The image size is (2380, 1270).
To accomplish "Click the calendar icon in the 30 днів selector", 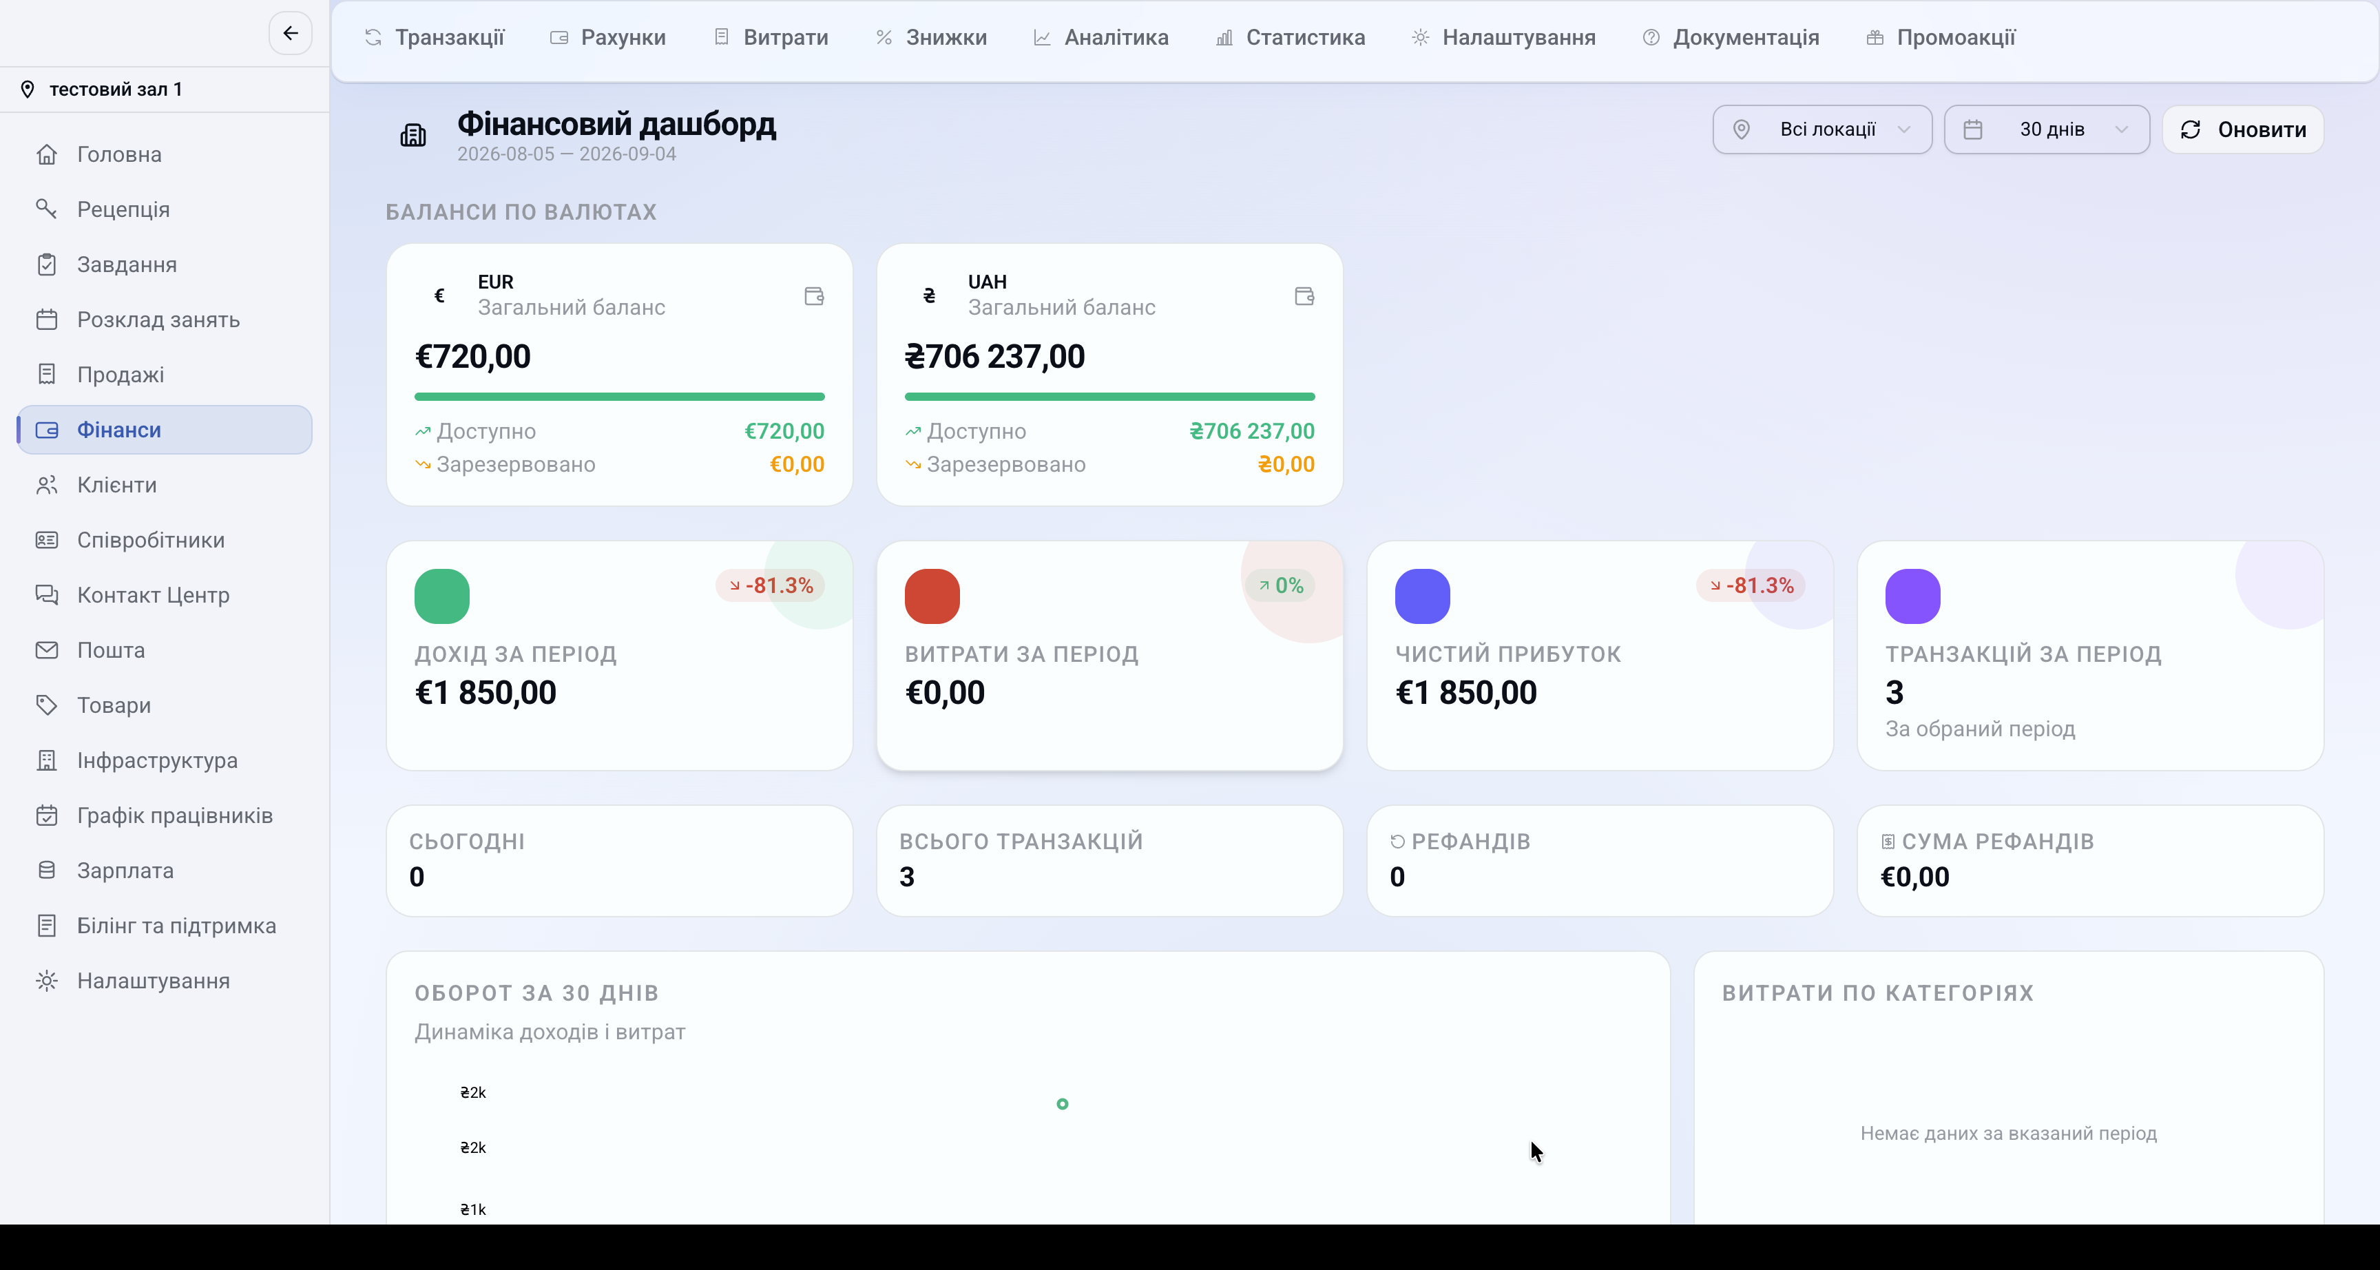I will tap(1972, 129).
